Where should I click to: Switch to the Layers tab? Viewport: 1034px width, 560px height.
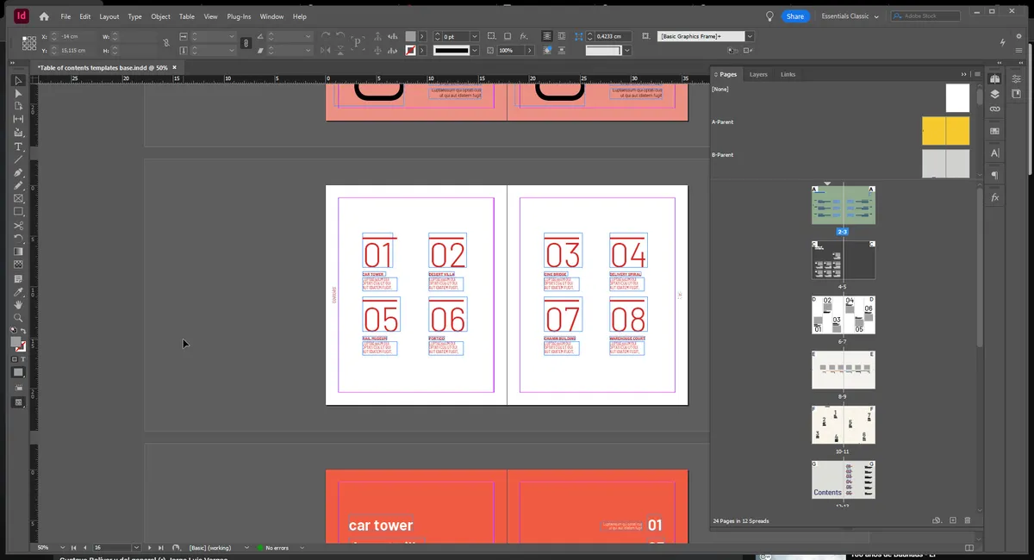tap(758, 74)
